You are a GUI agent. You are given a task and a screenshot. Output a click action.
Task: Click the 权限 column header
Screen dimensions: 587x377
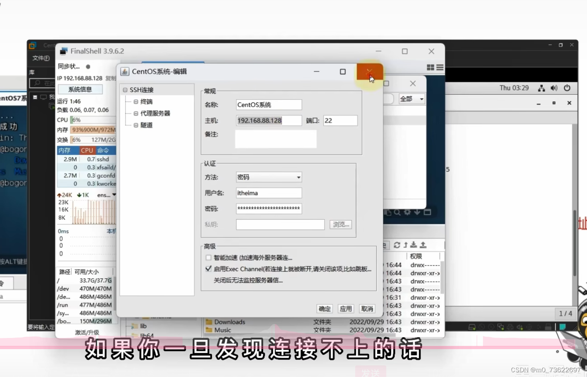pyautogui.click(x=423, y=256)
